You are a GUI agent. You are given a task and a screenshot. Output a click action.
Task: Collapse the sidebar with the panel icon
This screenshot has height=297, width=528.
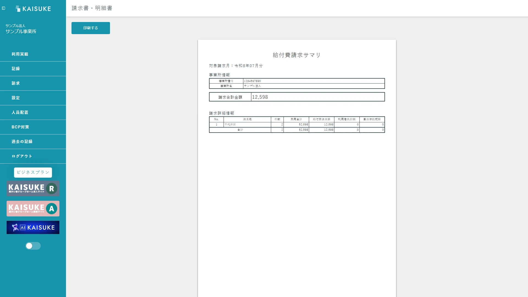[4, 8]
